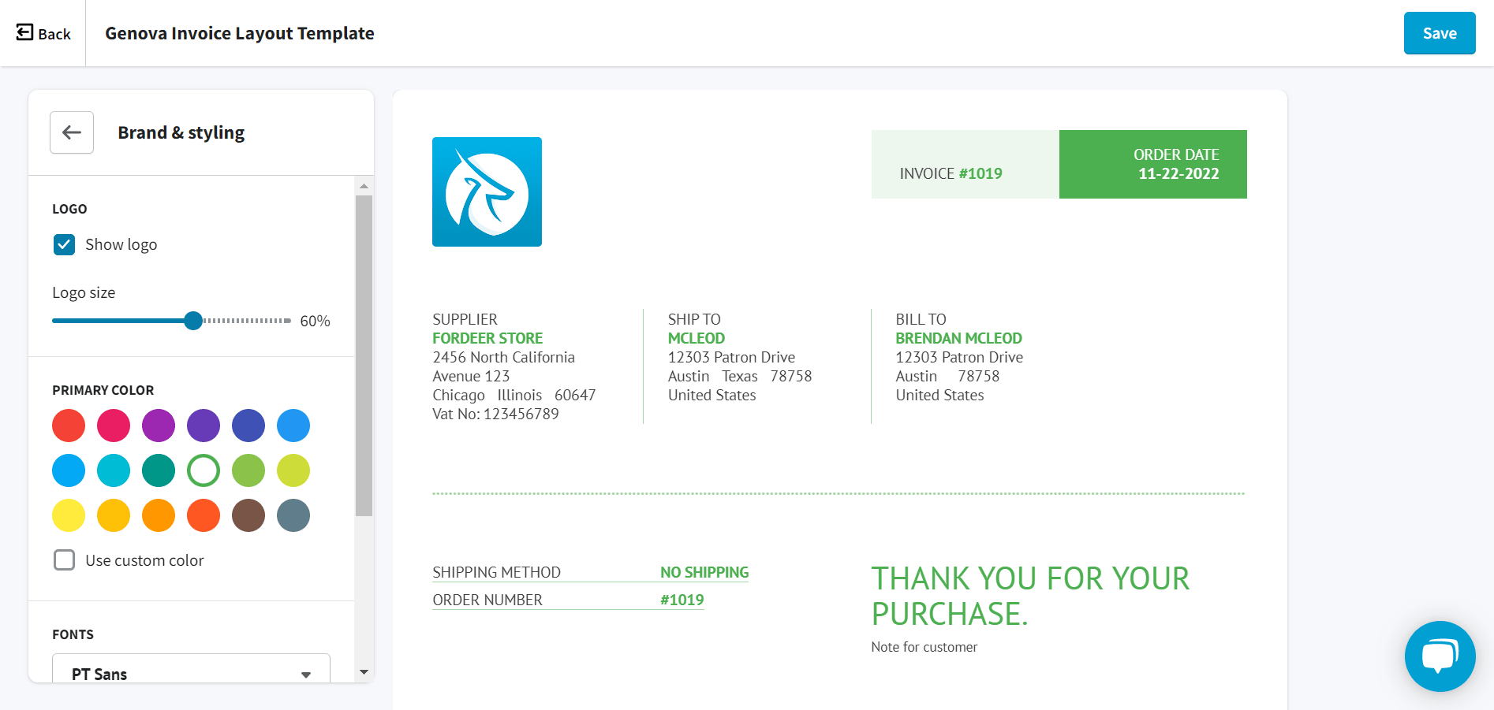
Task: Click the Save button
Action: point(1440,33)
